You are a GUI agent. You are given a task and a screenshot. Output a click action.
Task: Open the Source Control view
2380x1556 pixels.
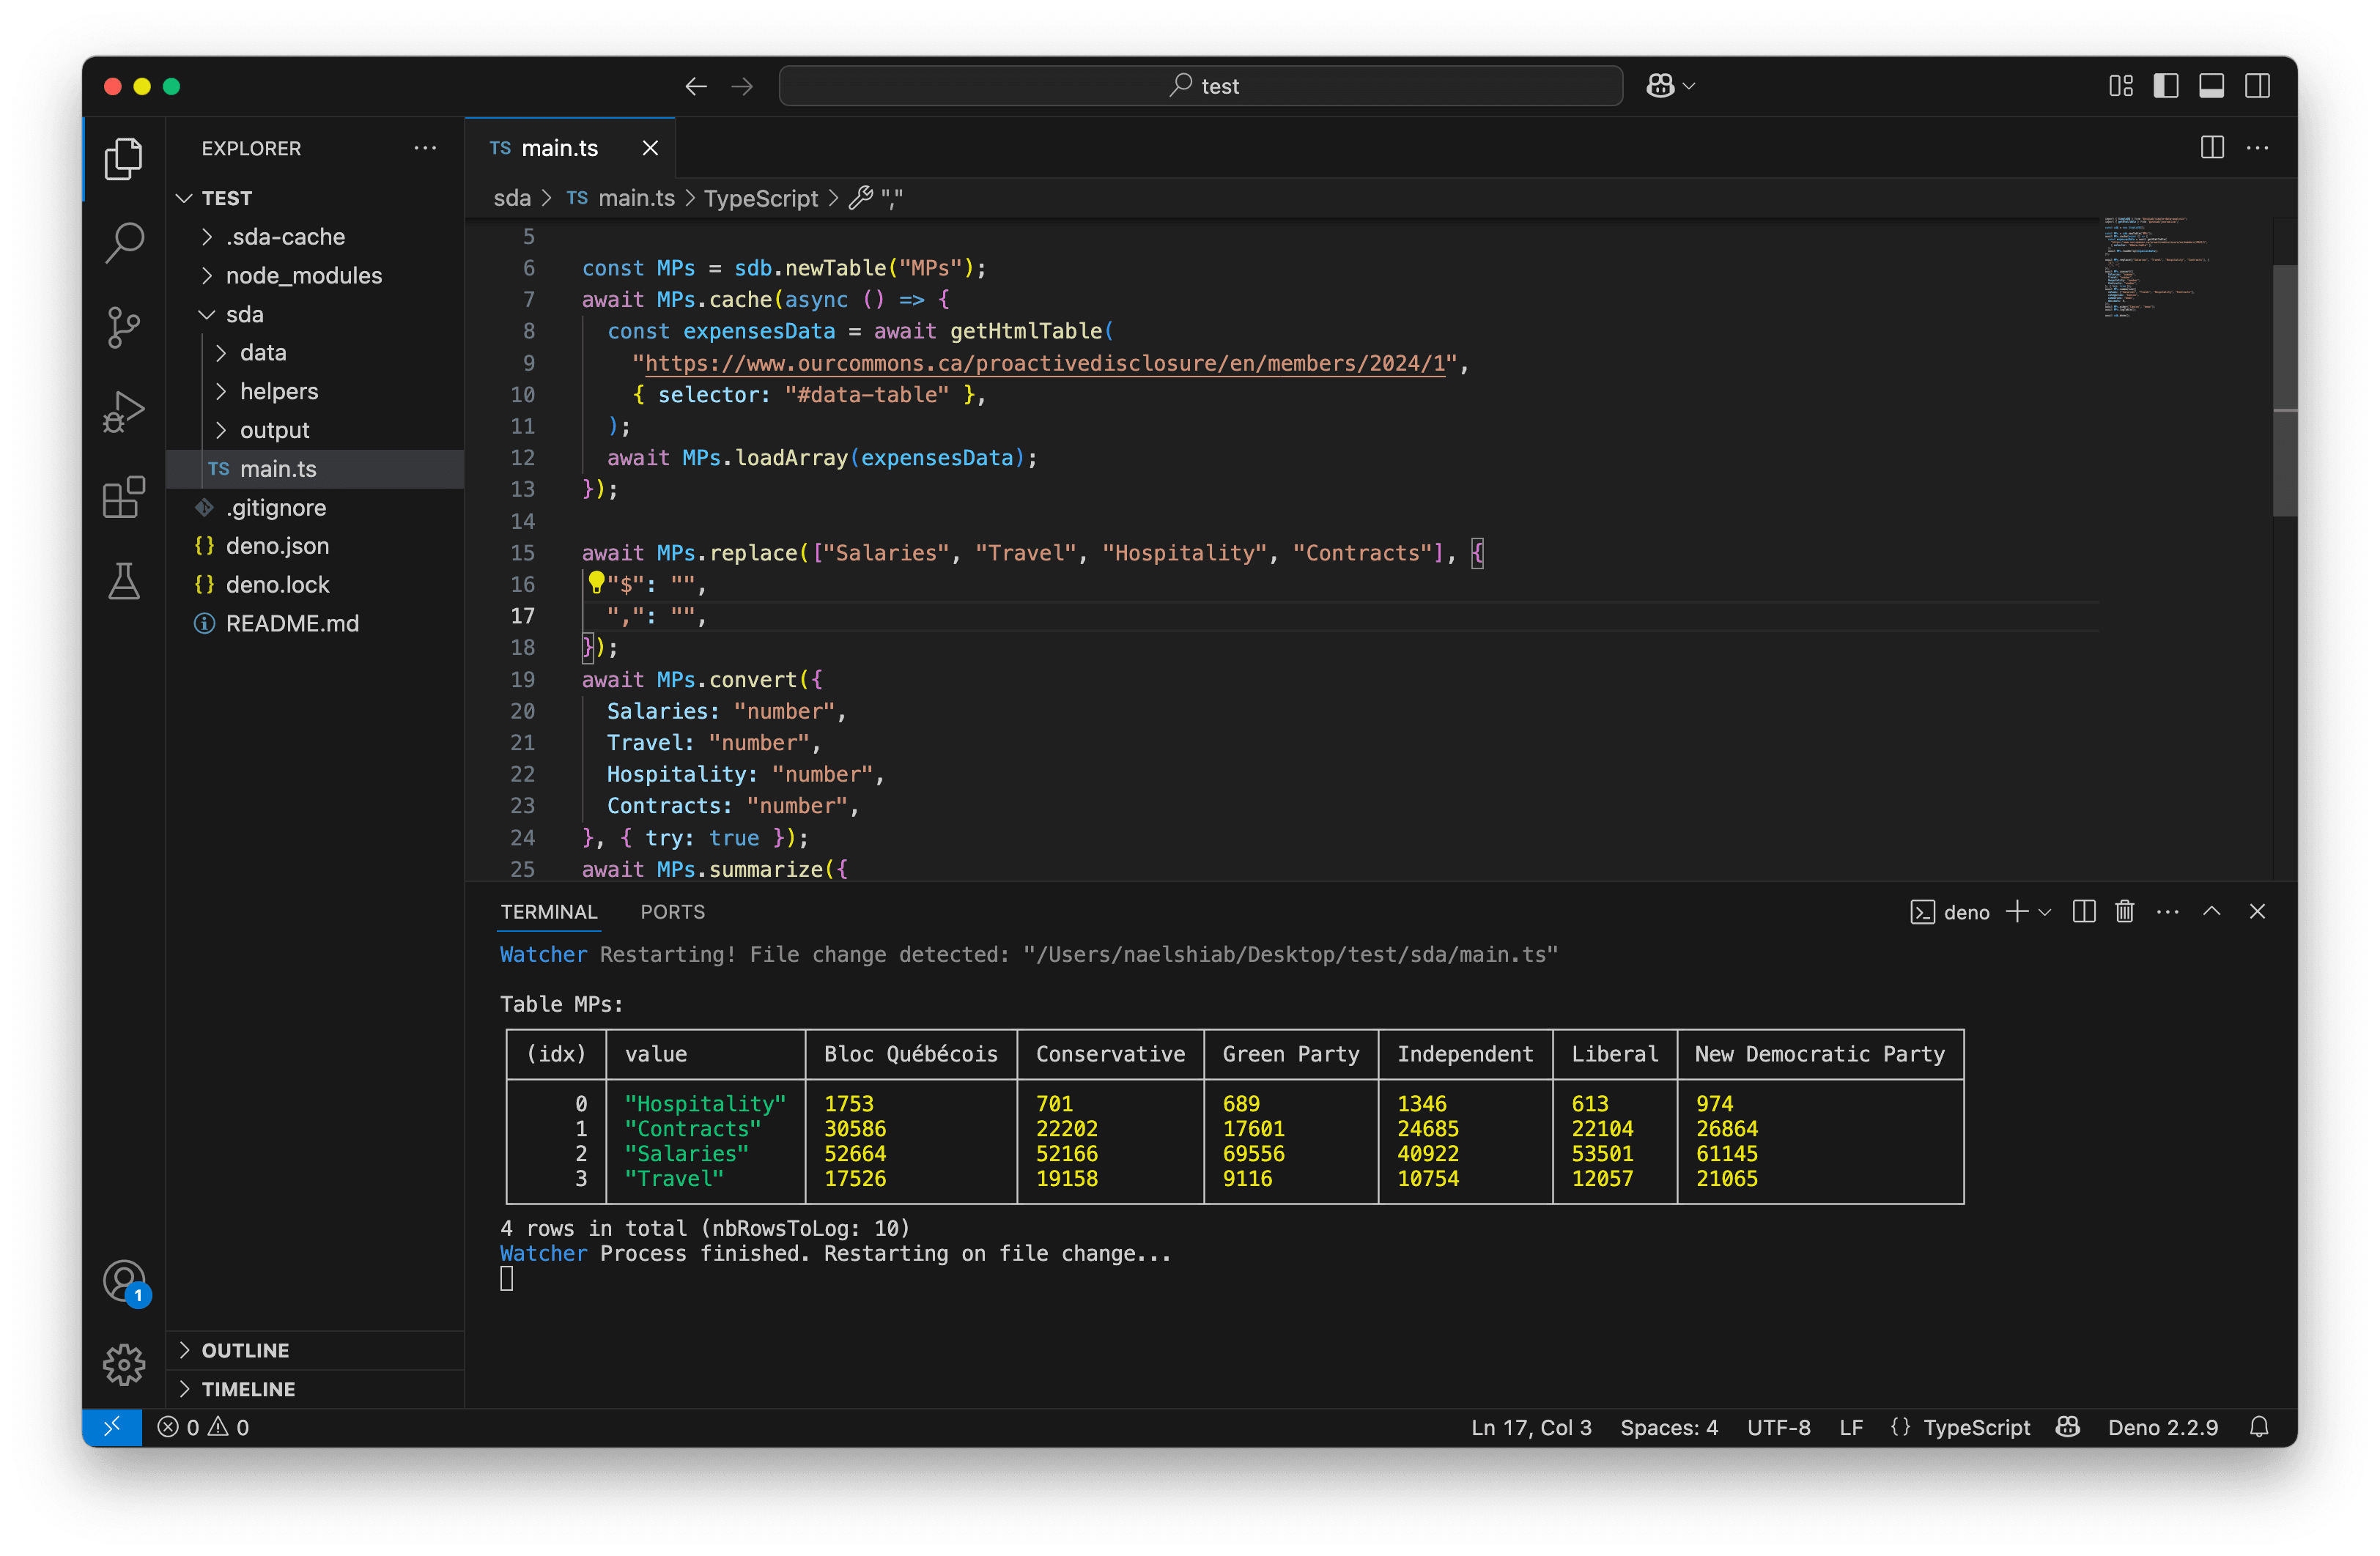pyautogui.click(x=124, y=327)
